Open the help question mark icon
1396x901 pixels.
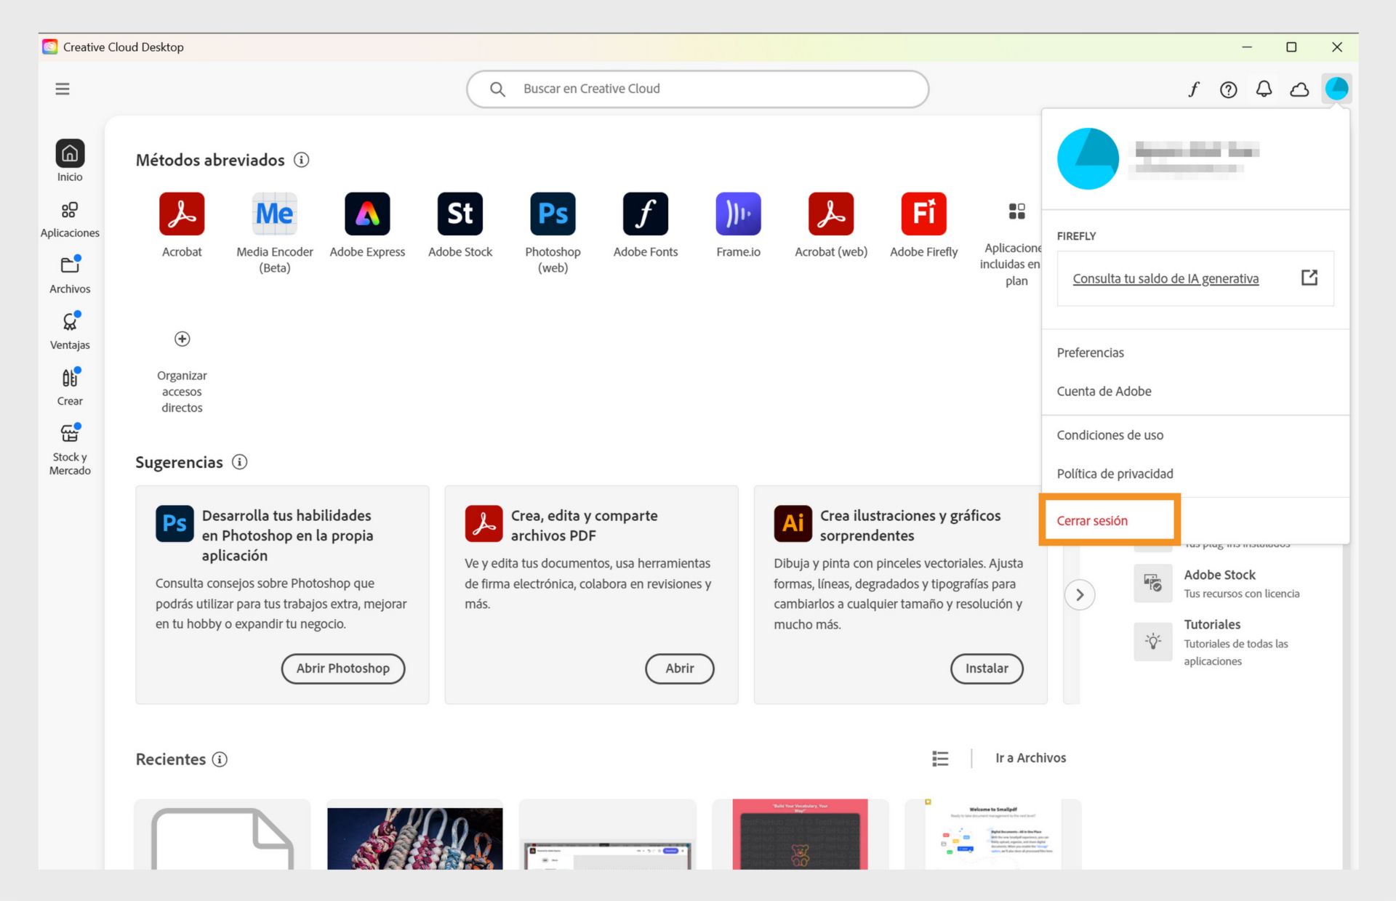tap(1228, 89)
